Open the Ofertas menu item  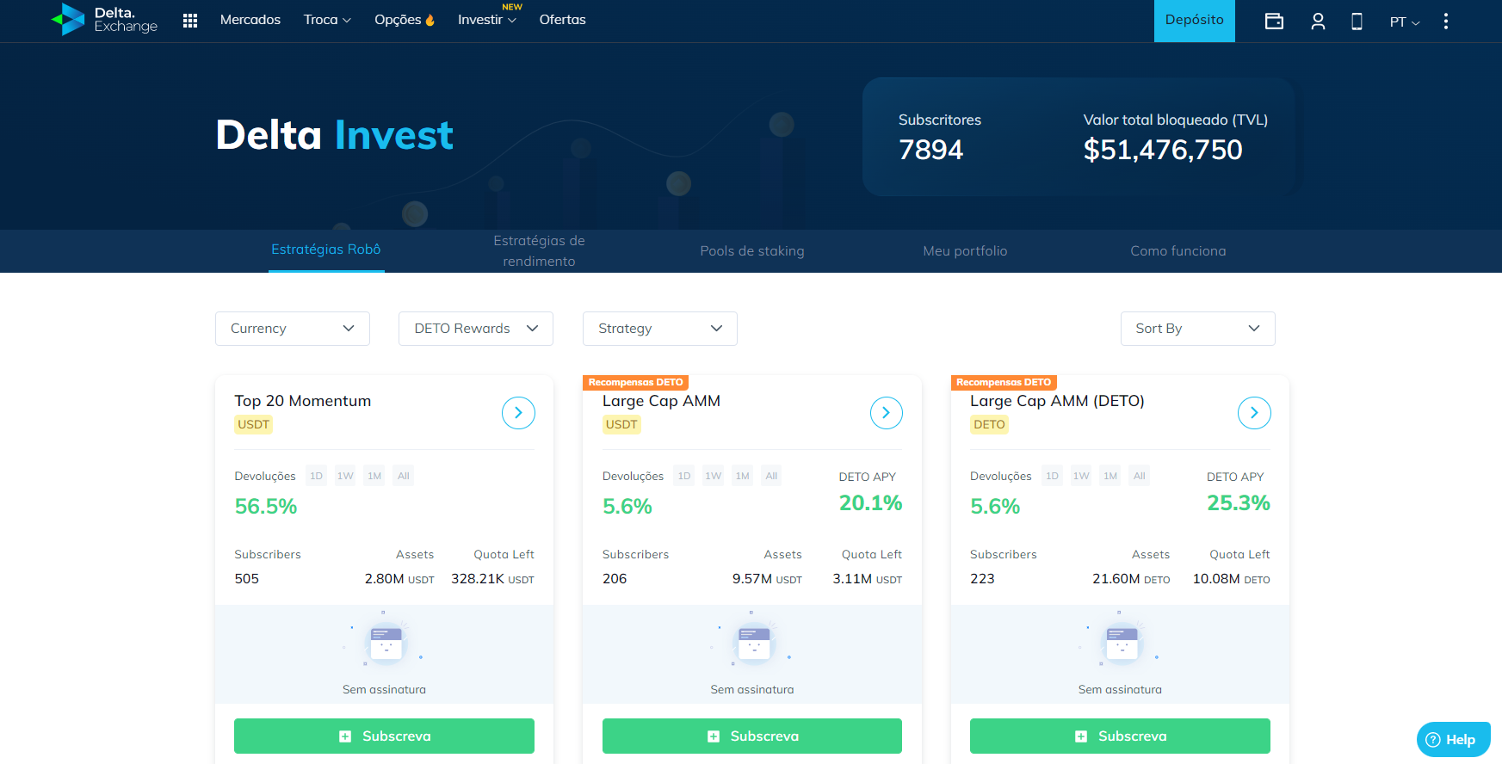pos(563,20)
